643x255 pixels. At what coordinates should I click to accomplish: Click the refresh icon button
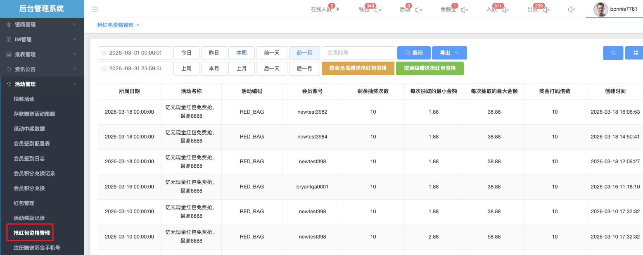point(613,53)
